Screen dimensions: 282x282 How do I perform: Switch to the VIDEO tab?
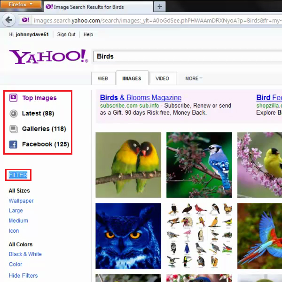(162, 78)
